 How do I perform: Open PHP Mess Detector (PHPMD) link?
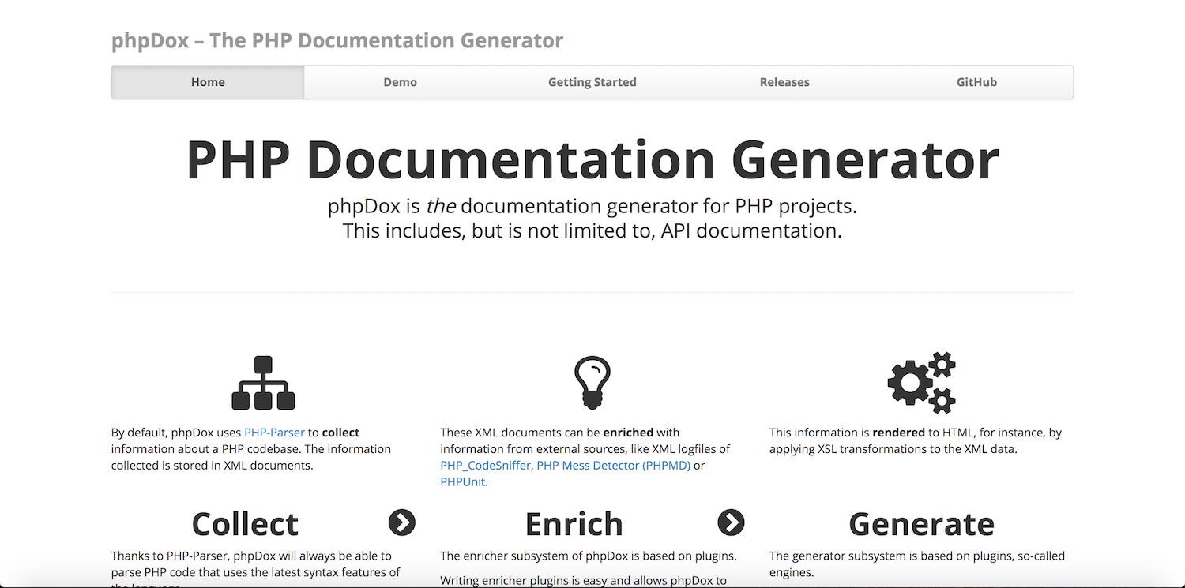(614, 466)
